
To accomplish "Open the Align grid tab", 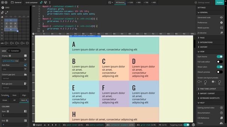I will click(24, 95).
